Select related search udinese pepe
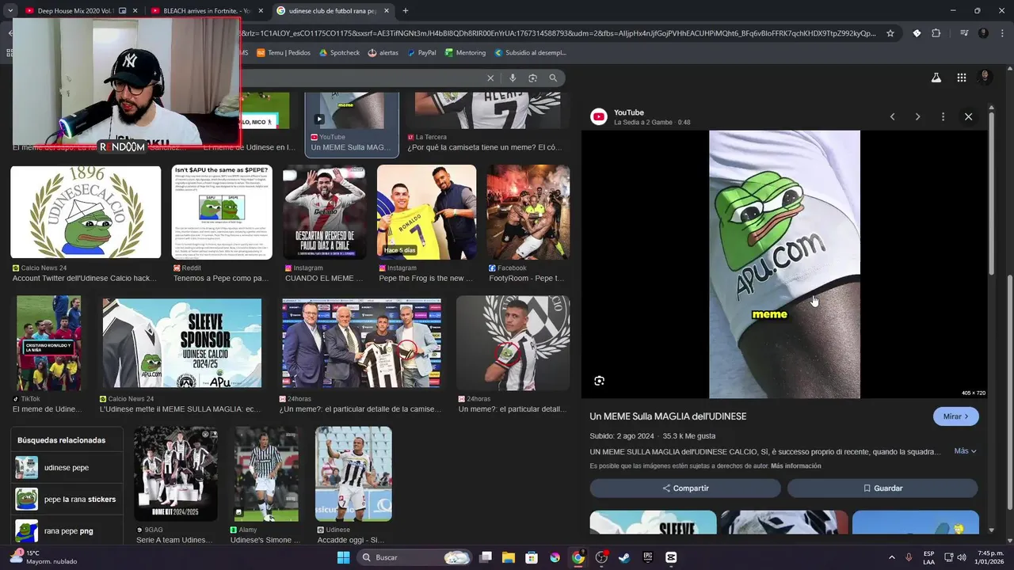 (x=67, y=468)
